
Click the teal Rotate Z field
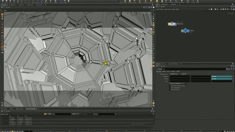(222, 79)
